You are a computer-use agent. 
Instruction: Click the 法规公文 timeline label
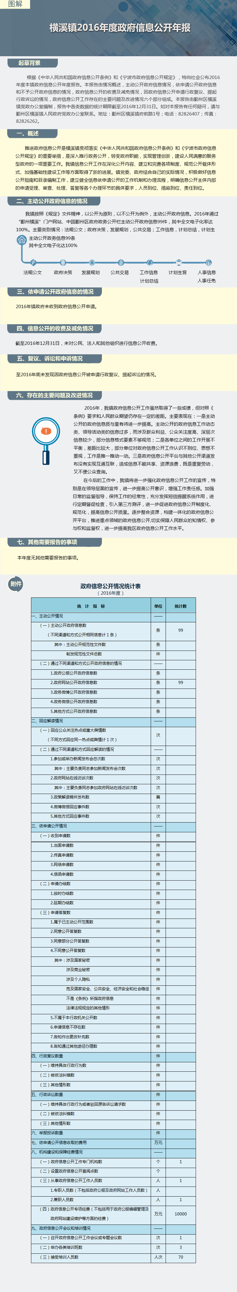[33, 273]
